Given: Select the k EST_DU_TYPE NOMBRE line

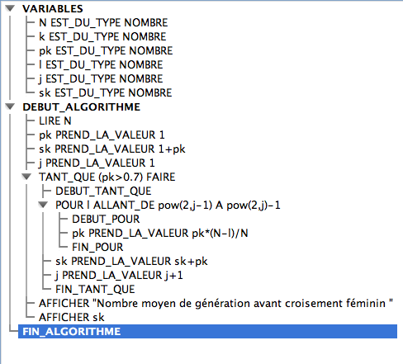Looking at the screenshot, I should (x=102, y=36).
